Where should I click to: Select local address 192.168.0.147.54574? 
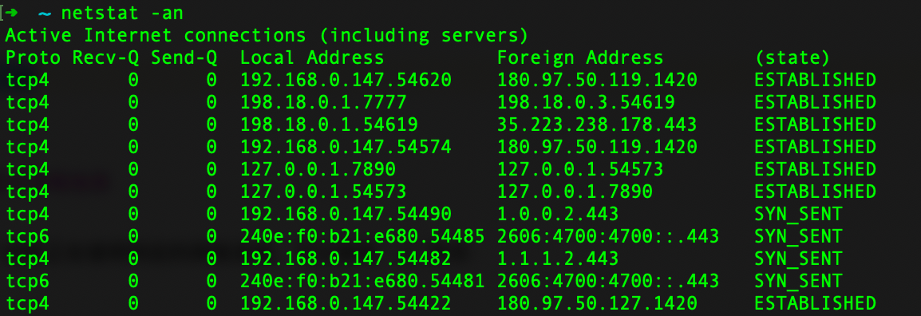tap(346, 147)
